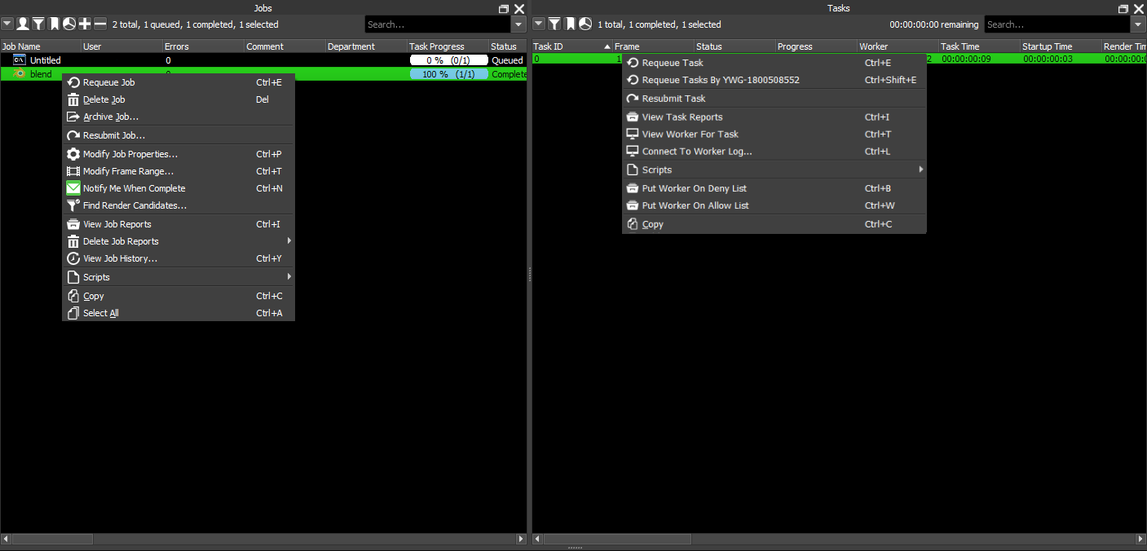Choose Copy in job context menu
Image resolution: width=1147 pixels, height=551 pixels.
click(x=179, y=296)
